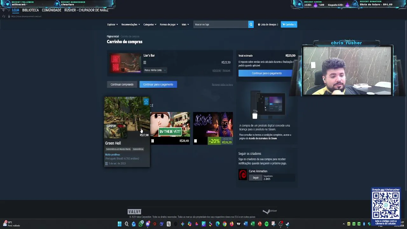The width and height of the screenshot is (407, 229).
Task: Click Curve Animation creator name
Action: point(258,171)
